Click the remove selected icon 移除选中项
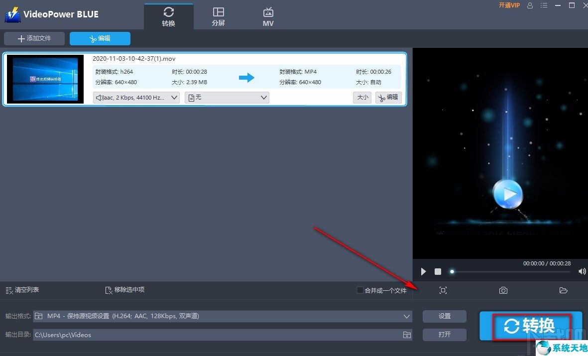Image resolution: width=588 pixels, height=356 pixels. [x=123, y=290]
